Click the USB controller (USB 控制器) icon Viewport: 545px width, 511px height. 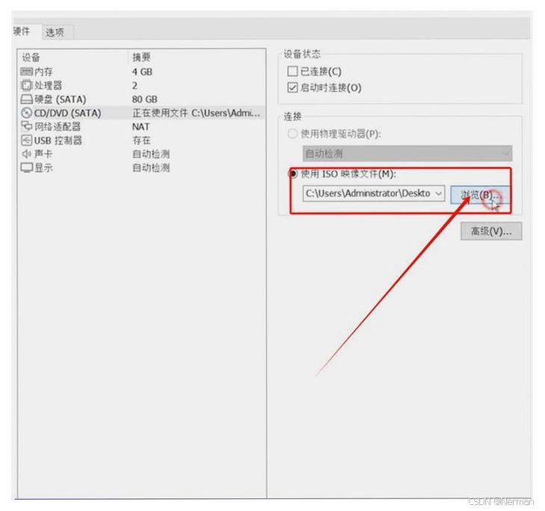click(26, 140)
